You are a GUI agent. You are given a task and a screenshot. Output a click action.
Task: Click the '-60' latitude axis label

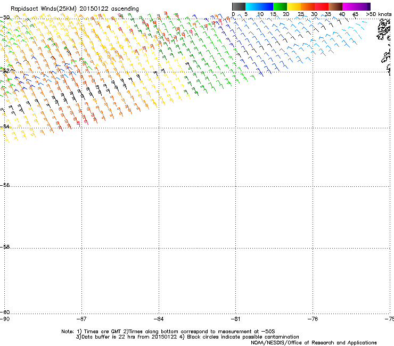[x=5, y=312]
